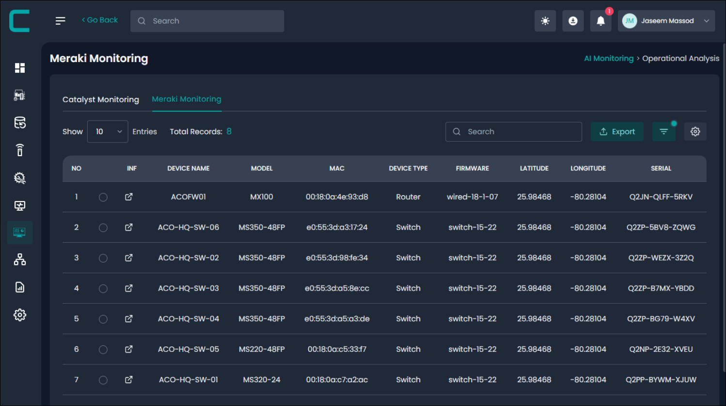Sort by DEVICE NAME column header

(x=189, y=169)
